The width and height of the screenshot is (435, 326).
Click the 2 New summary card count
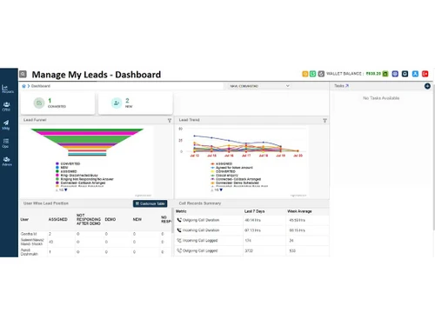[x=127, y=100]
